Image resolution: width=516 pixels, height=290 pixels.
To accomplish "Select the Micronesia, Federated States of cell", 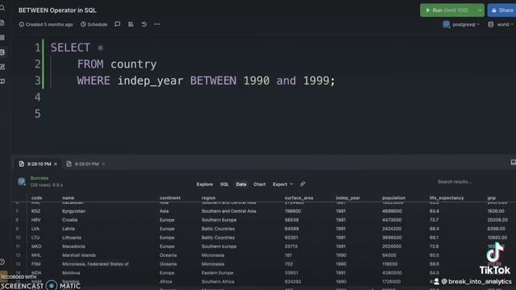I will pos(95,264).
